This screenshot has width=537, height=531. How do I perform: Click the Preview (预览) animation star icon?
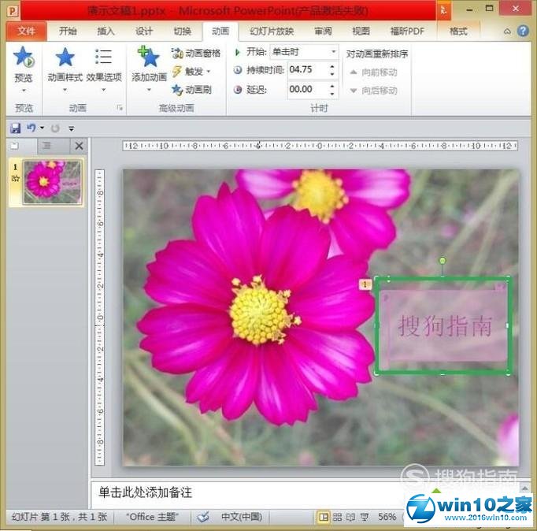click(24, 59)
